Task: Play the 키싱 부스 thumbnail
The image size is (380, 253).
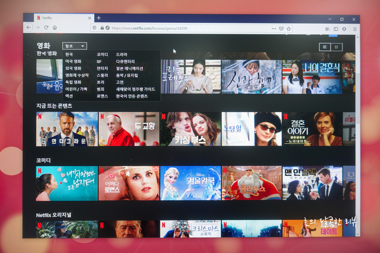Action: [190, 129]
